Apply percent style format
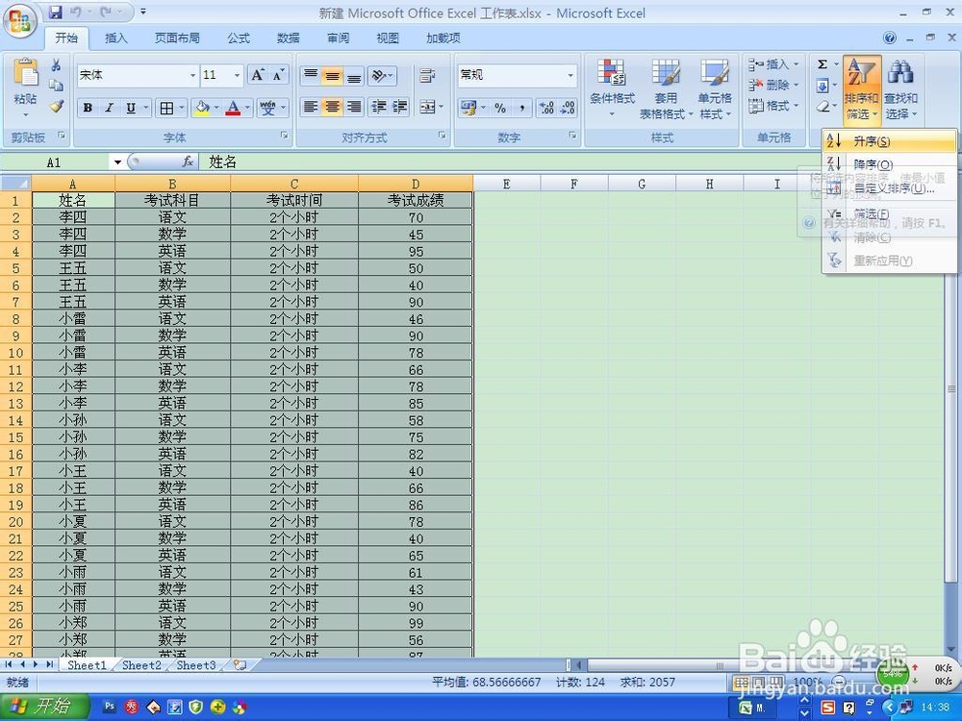 click(x=500, y=109)
